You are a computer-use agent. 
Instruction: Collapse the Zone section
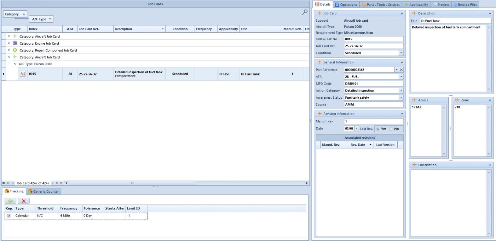coord(490,100)
